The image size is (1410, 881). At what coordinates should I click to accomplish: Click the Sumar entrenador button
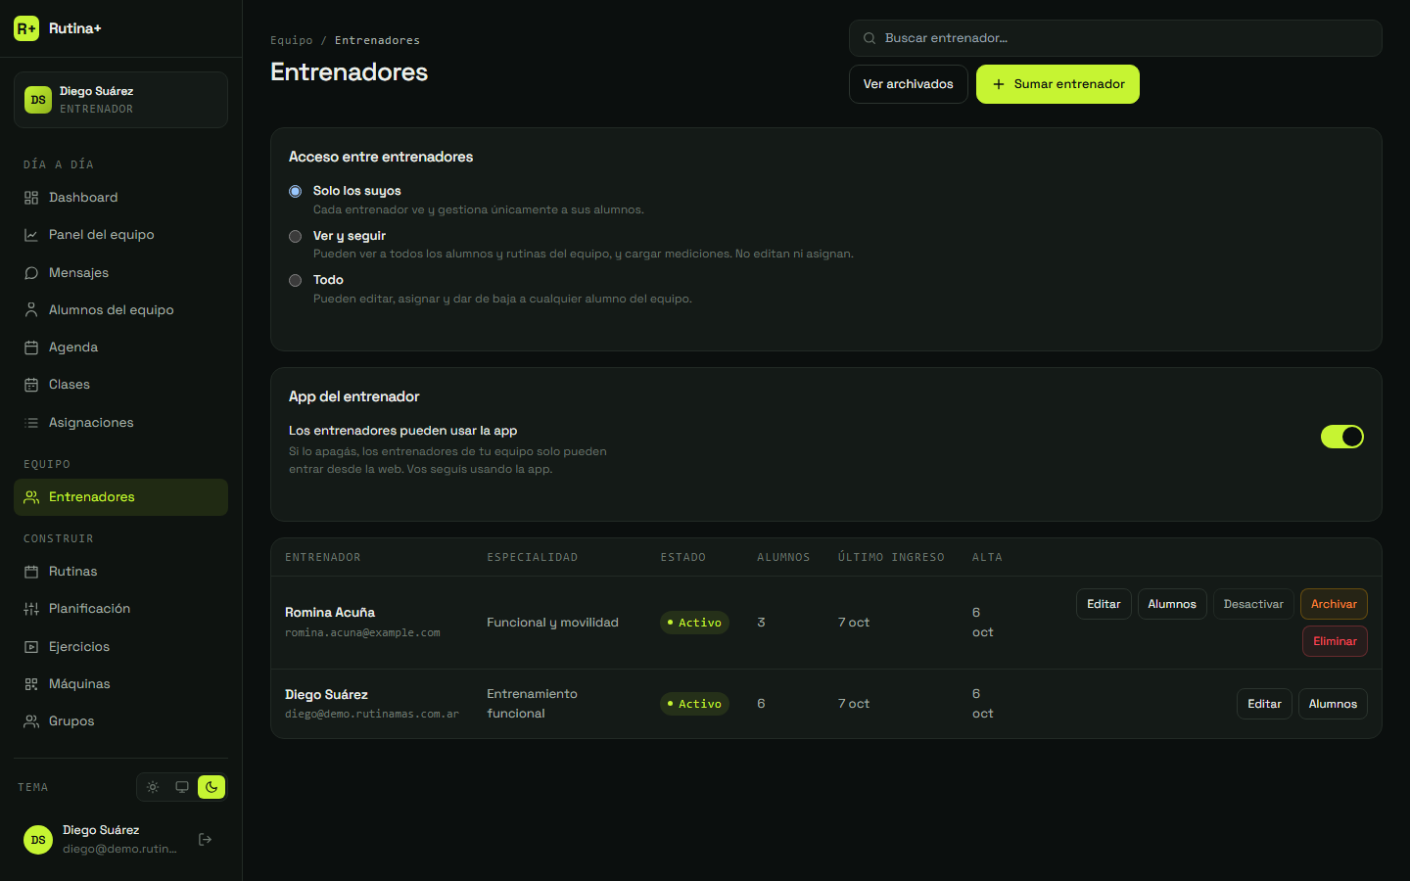(x=1057, y=84)
